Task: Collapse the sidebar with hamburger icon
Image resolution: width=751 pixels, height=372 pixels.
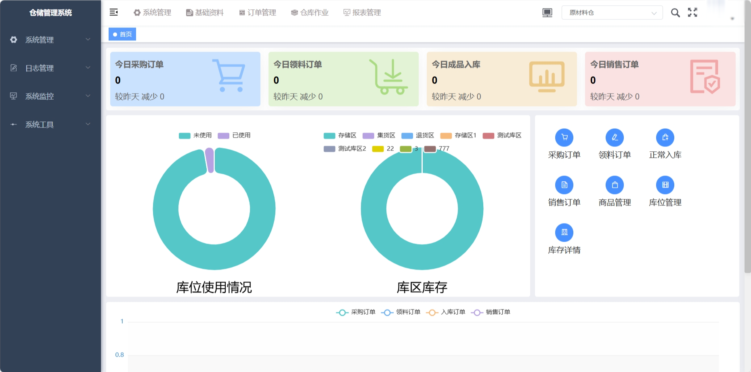Action: (x=114, y=13)
